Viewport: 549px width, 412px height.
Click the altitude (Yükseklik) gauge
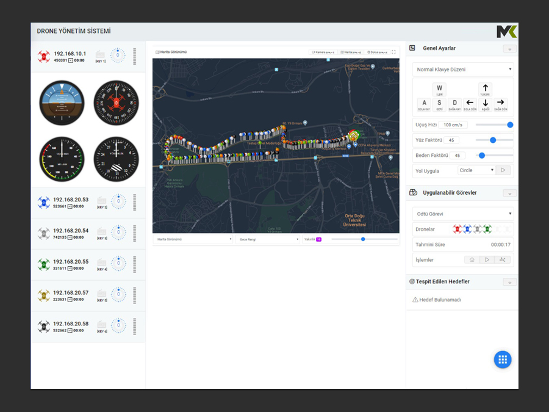click(117, 159)
